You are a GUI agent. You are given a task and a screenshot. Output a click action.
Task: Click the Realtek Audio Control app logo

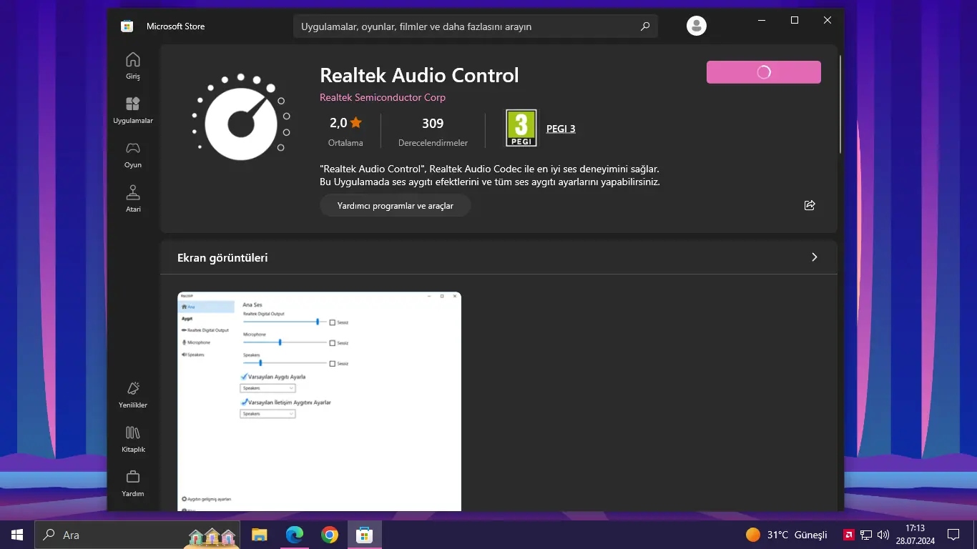point(241,117)
